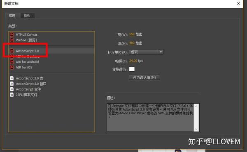
Task: Select the AIR for Android icon
Action: tap(12, 62)
